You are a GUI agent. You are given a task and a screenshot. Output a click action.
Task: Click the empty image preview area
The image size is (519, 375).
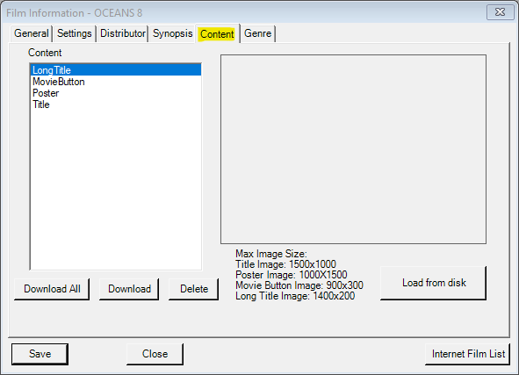tap(353, 149)
